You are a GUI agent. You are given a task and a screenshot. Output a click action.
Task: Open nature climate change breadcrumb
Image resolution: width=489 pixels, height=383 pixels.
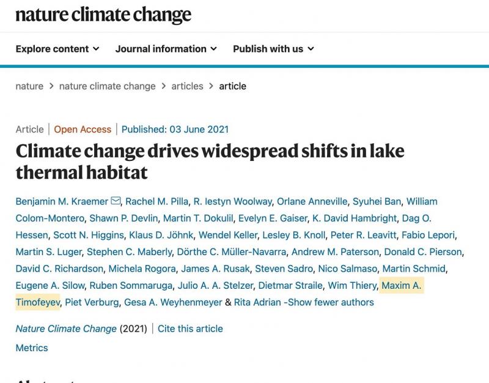[107, 86]
